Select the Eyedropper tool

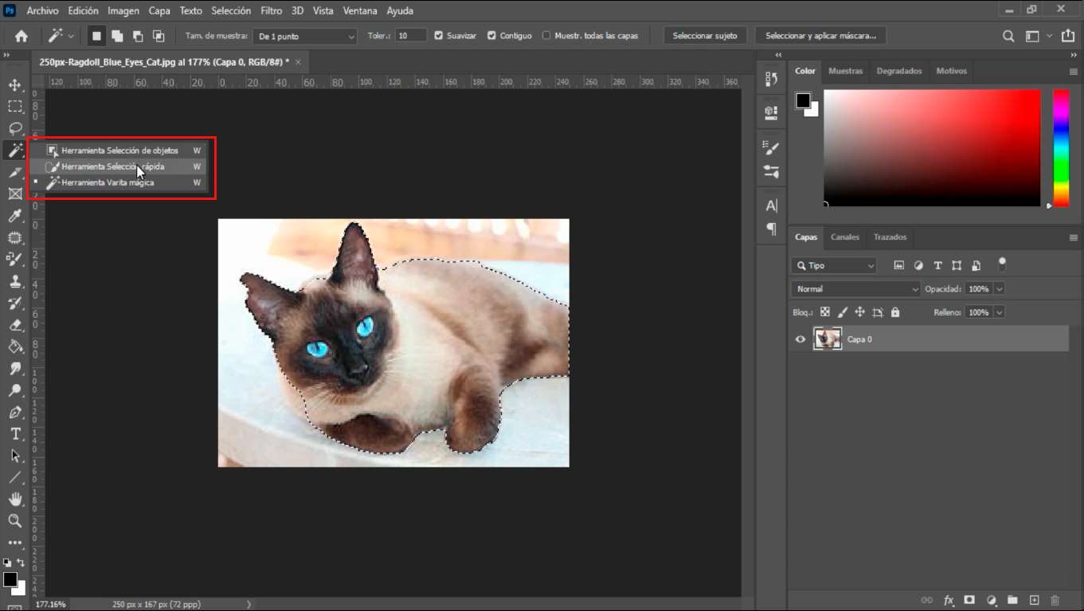(x=15, y=216)
